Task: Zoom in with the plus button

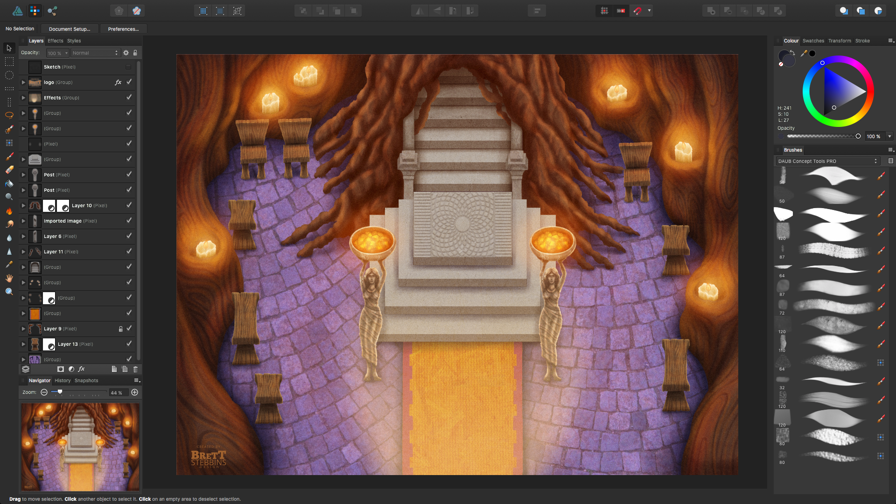Action: tap(134, 392)
